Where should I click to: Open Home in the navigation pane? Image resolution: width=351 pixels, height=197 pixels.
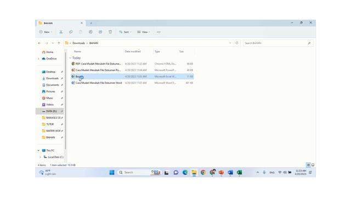coord(48,53)
